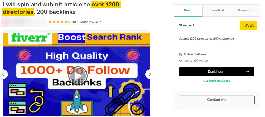This screenshot has width=265, height=117.
Task: Advance to the next gallery slide
Action: (150, 75)
